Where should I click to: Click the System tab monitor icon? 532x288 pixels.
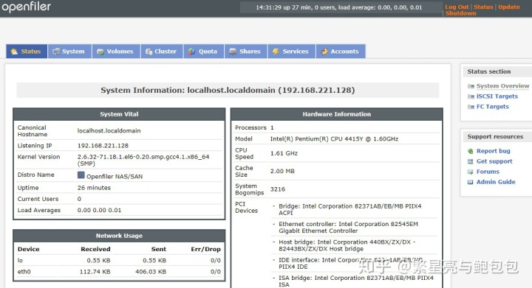click(x=56, y=52)
